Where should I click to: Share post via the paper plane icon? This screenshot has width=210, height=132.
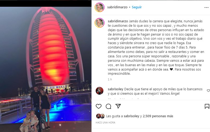pos(118,106)
